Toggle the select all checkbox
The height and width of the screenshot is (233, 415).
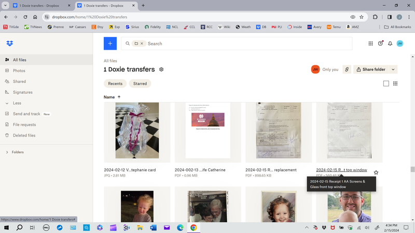point(386,83)
